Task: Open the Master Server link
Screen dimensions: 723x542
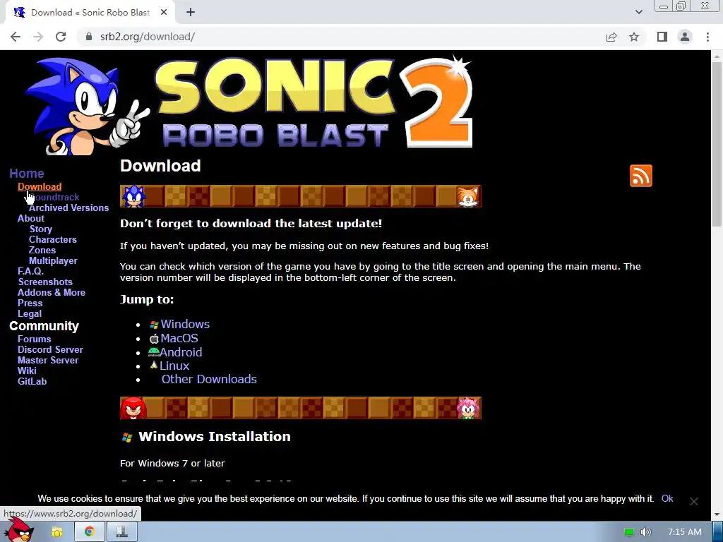Action: (48, 361)
